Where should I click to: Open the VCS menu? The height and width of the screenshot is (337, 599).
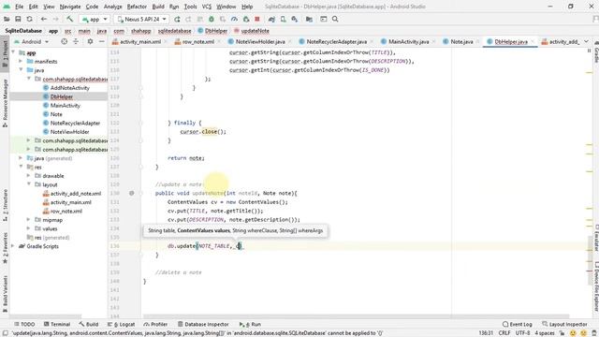(x=206, y=7)
